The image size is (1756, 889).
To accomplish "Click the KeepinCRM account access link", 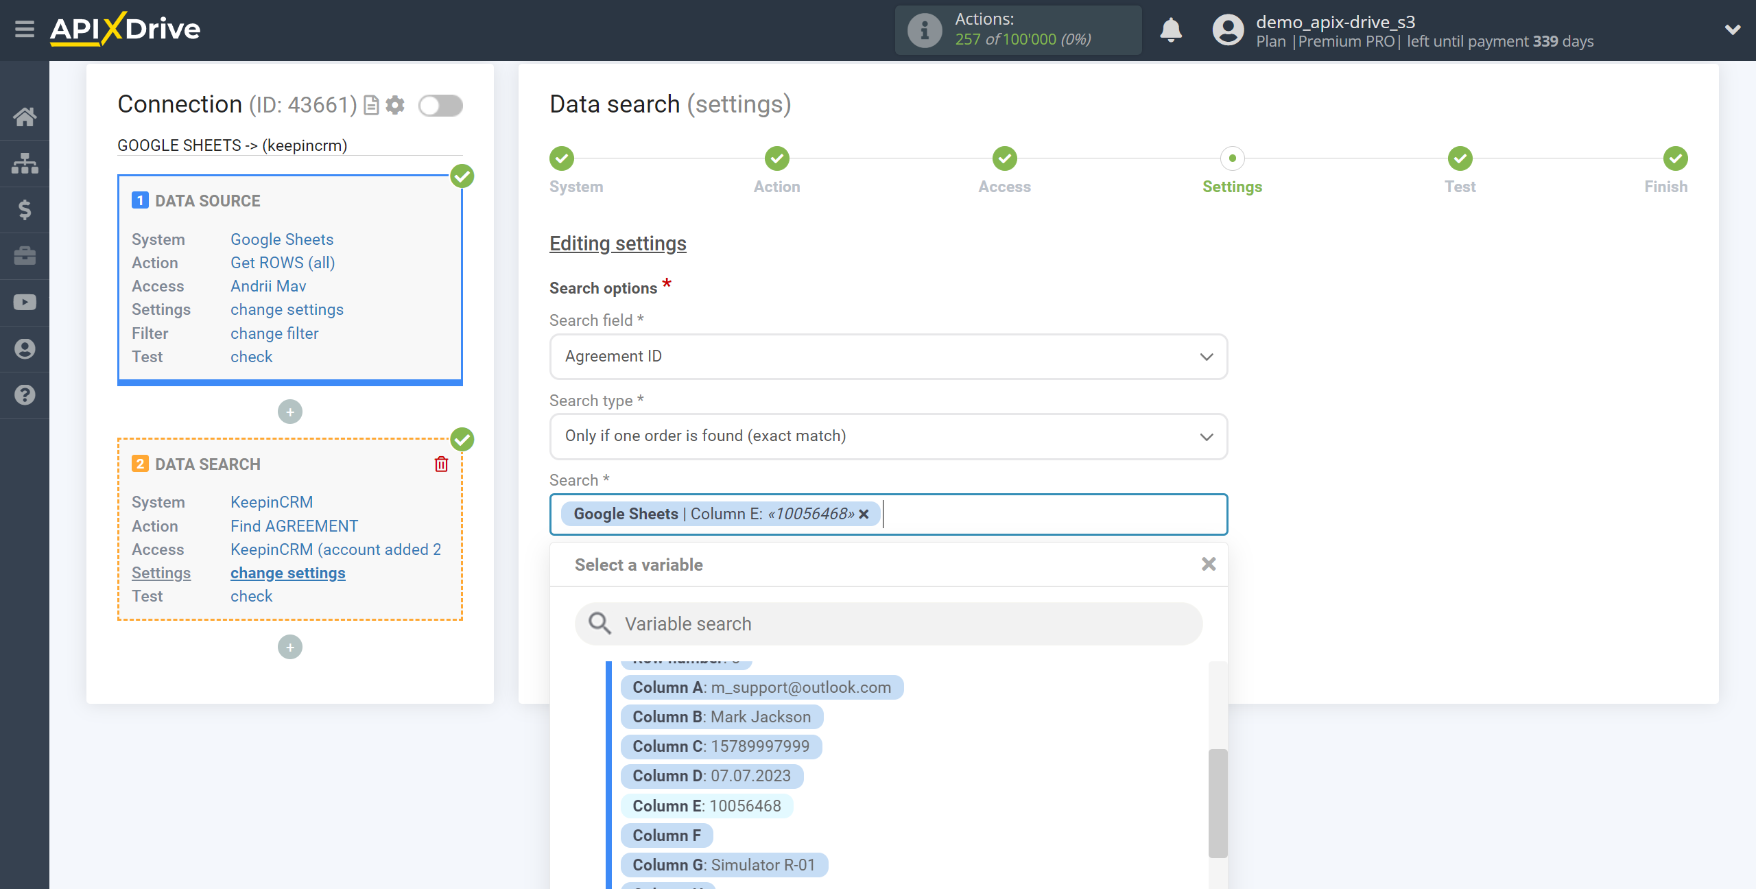I will click(336, 549).
